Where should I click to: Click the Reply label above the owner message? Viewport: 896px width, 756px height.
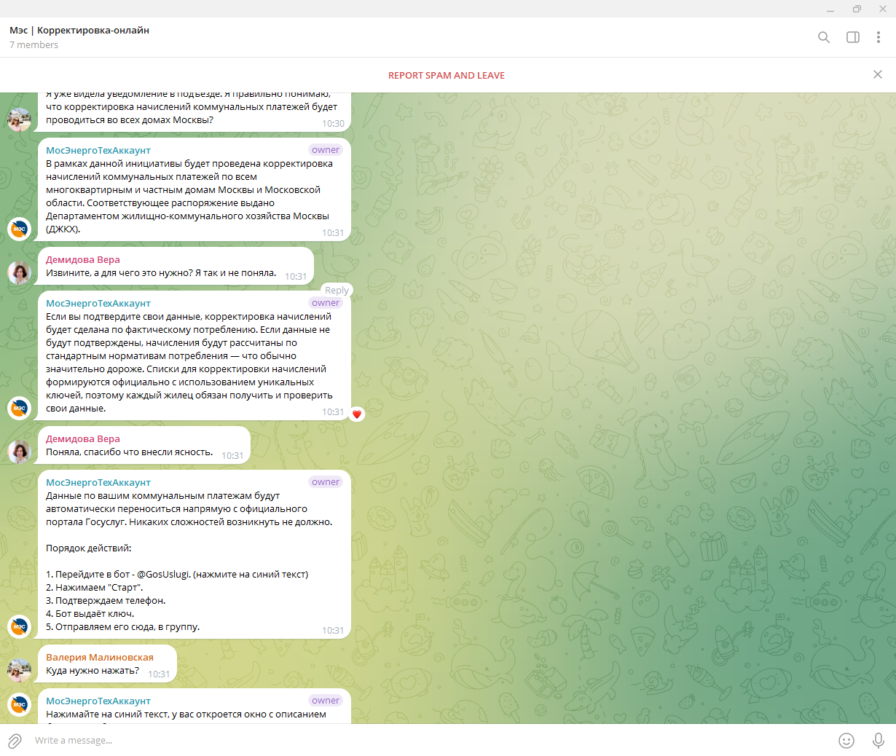pyautogui.click(x=337, y=290)
